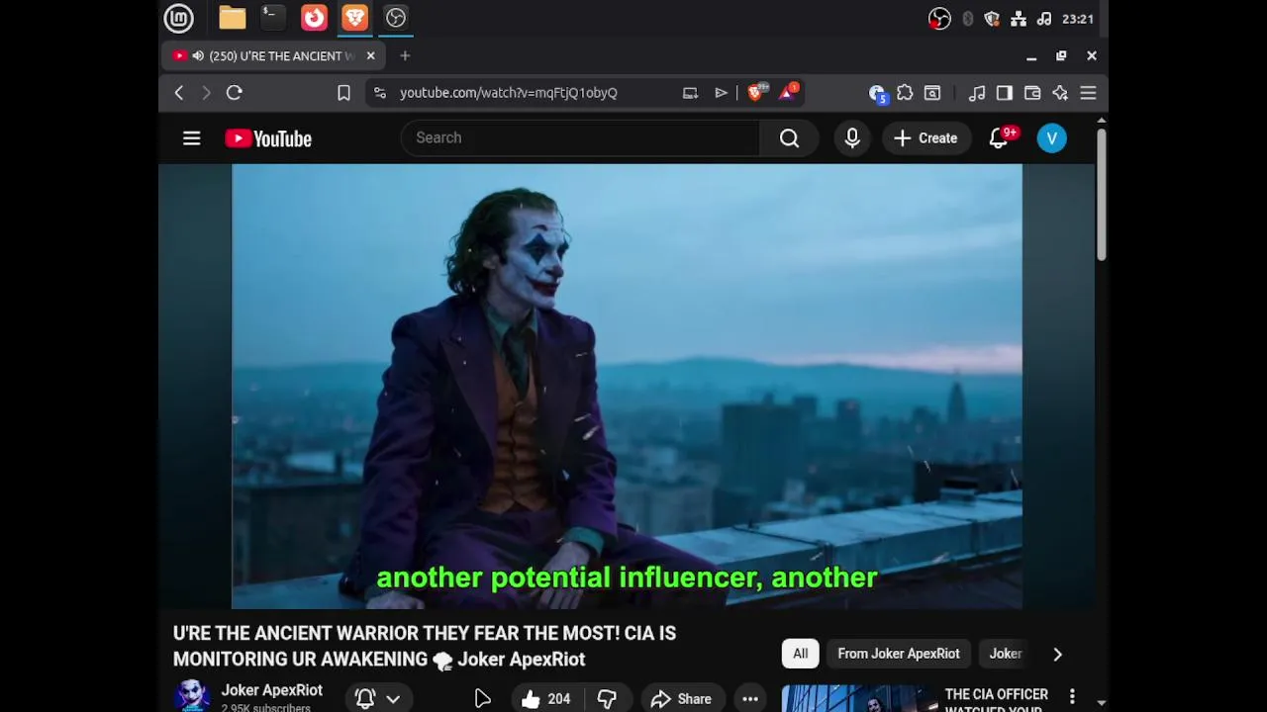Open the Bluetooth tray icon
Screen dimensions: 1267x712
pyautogui.click(x=967, y=19)
